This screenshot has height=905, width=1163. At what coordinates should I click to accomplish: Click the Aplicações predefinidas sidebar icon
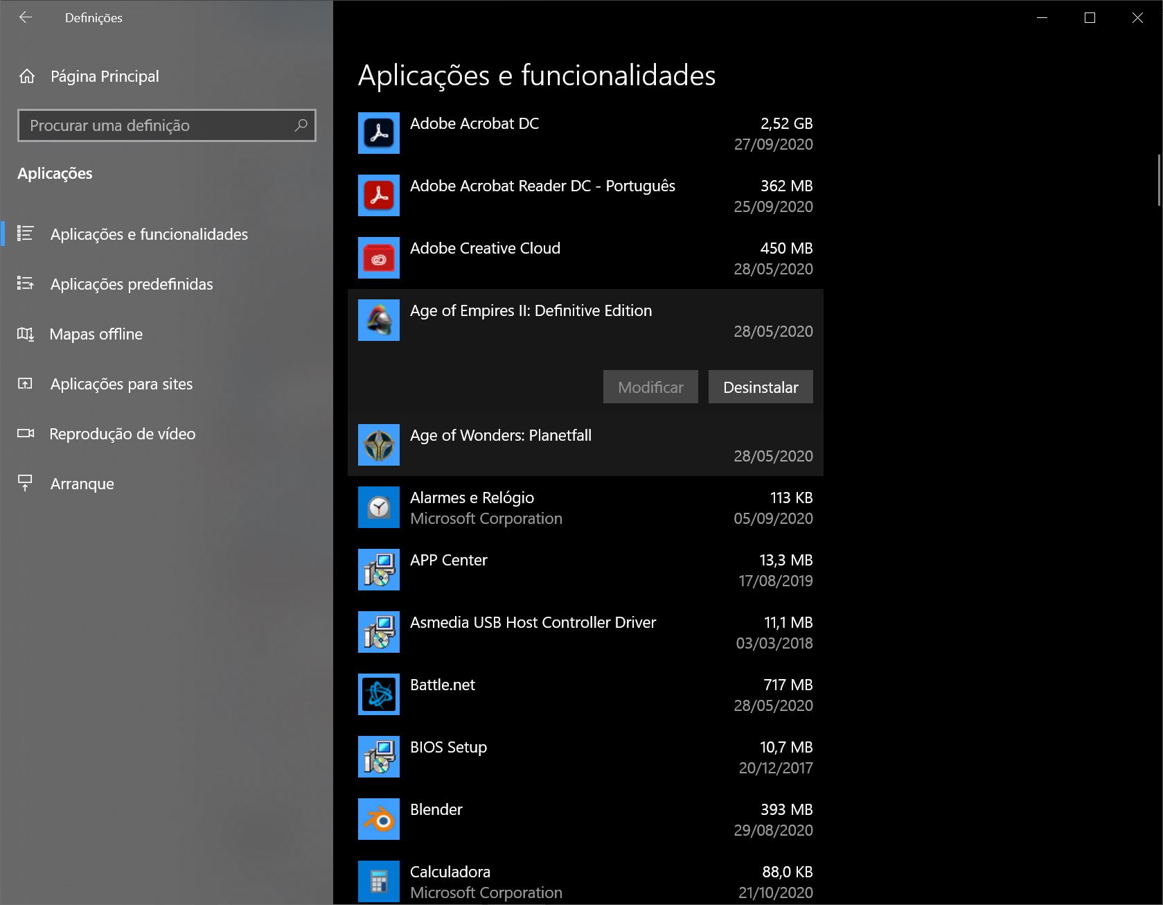25,283
